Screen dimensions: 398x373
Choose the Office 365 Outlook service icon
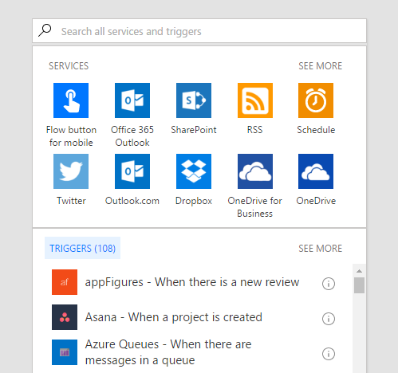132,100
